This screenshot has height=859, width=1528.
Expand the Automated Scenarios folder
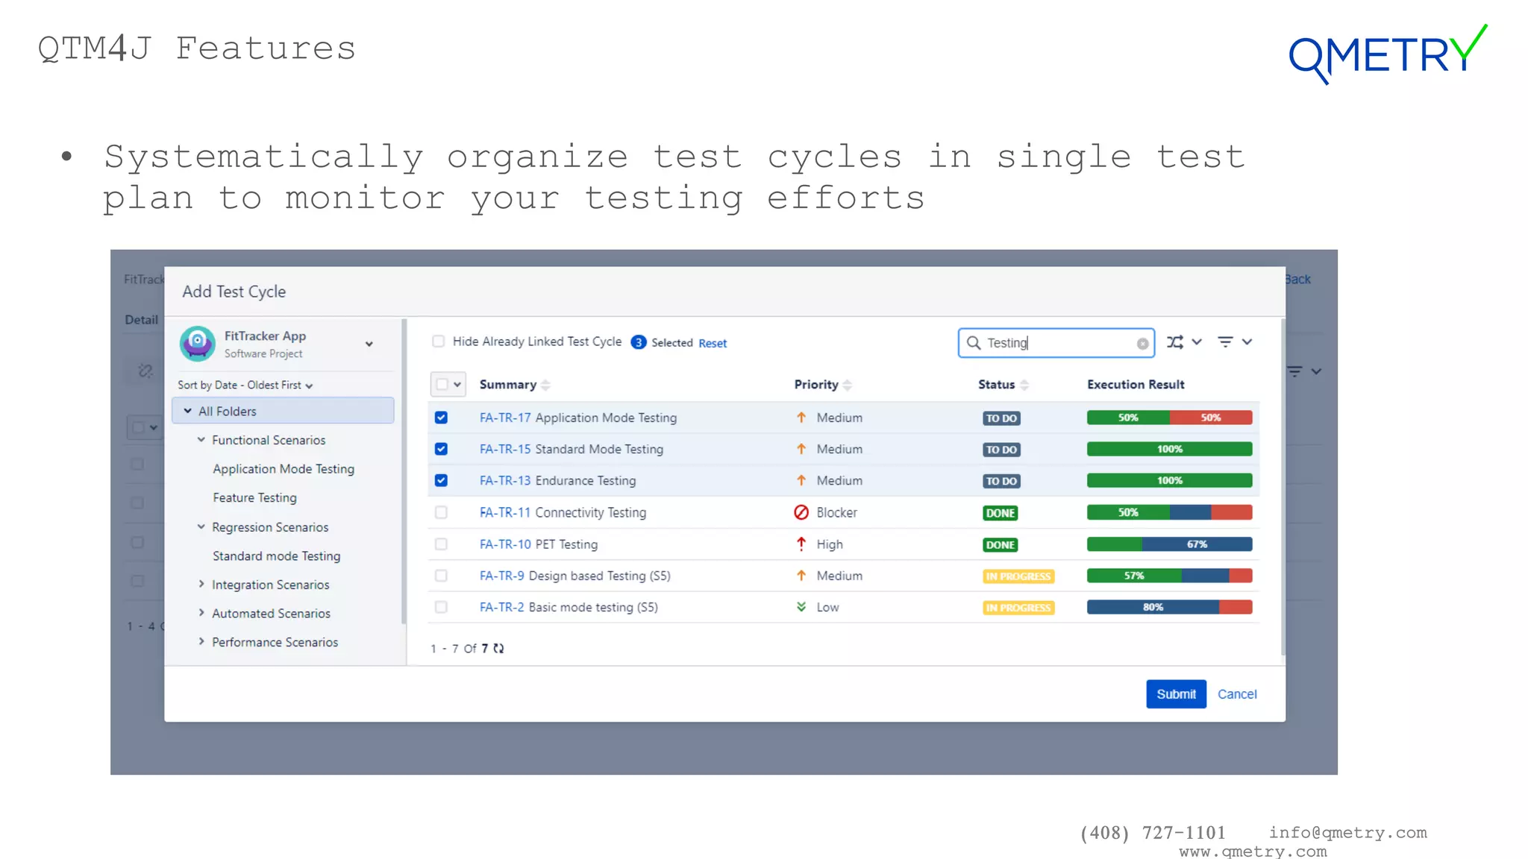pyautogui.click(x=201, y=612)
